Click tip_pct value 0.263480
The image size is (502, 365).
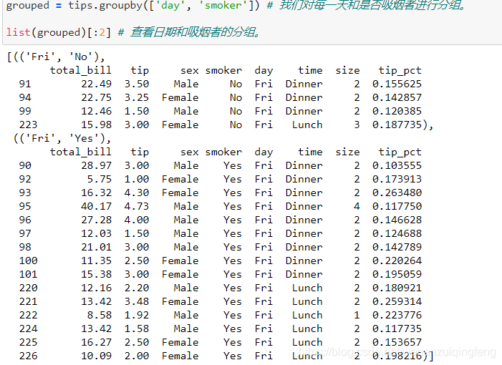point(397,193)
